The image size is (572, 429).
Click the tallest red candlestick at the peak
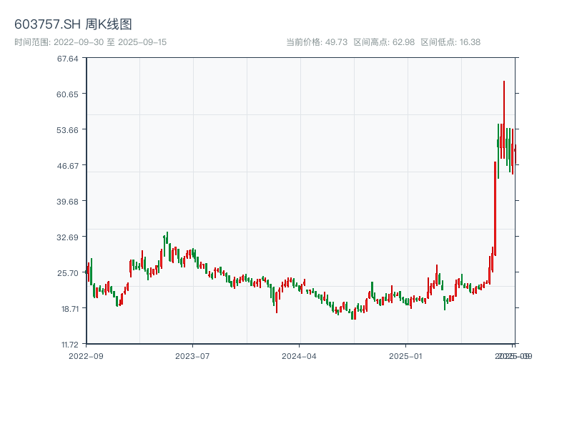(x=504, y=118)
